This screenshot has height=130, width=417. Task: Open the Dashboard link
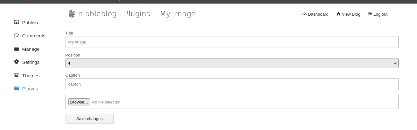pos(318,14)
